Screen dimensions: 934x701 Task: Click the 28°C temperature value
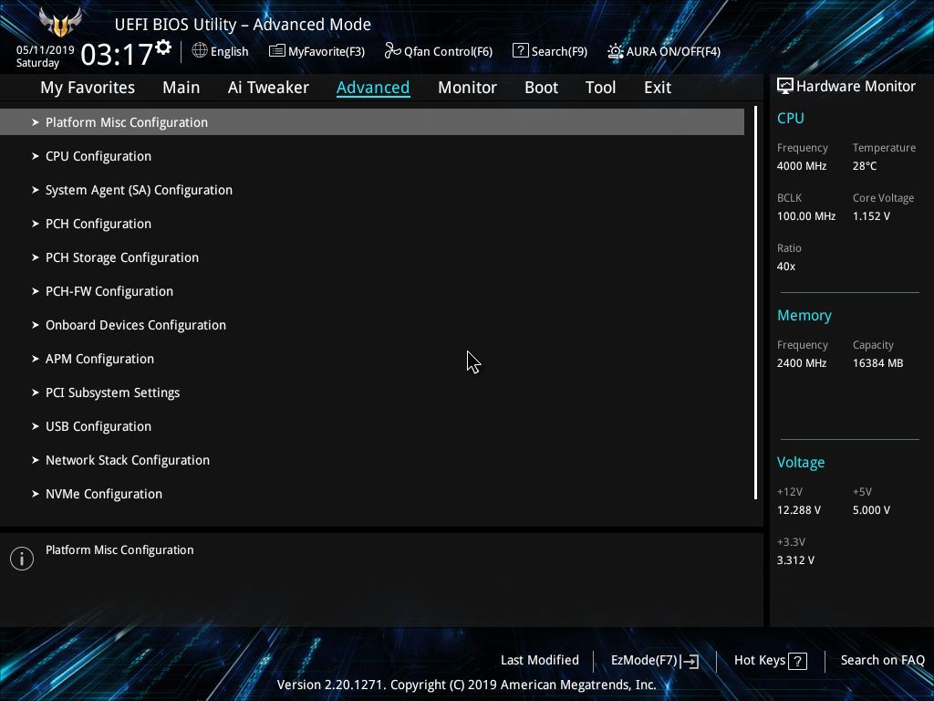865,166
